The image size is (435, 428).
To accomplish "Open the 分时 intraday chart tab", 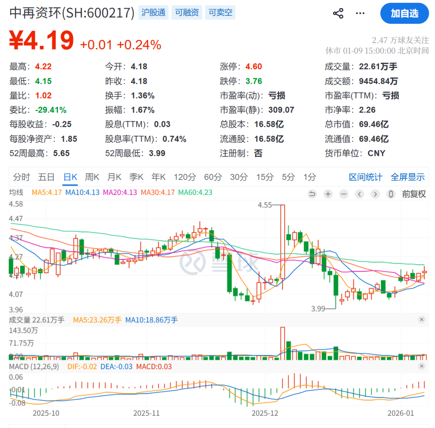I will (x=21, y=177).
